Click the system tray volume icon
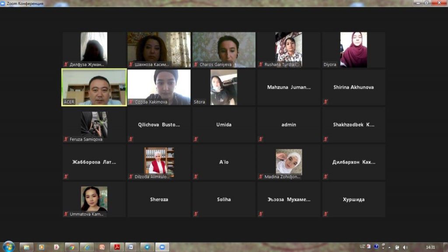The width and height of the screenshot is (448, 252). coord(405,247)
